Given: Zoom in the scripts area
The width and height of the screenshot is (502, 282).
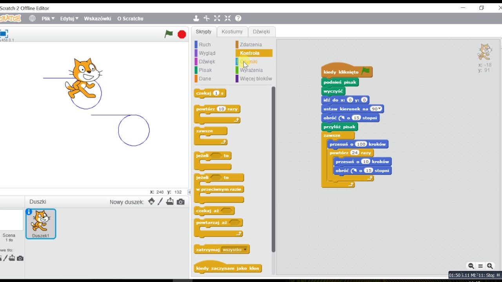Looking at the screenshot, I should (490, 266).
